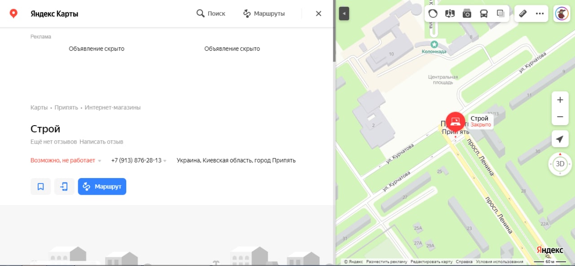Viewport: 575px width, 266px height.
Task: Open the map layers switcher
Action: click(x=500, y=13)
